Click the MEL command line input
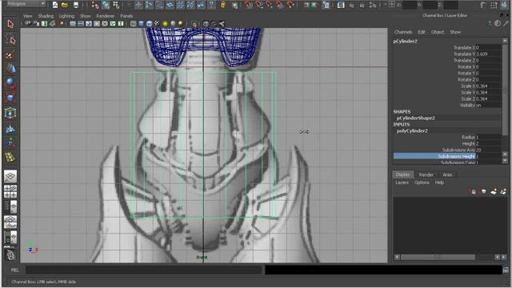 coord(144,270)
